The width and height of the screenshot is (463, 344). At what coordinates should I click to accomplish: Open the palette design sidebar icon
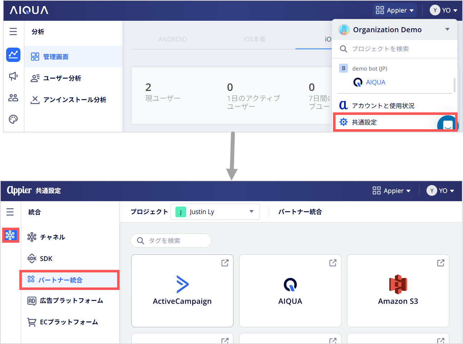pyautogui.click(x=13, y=119)
